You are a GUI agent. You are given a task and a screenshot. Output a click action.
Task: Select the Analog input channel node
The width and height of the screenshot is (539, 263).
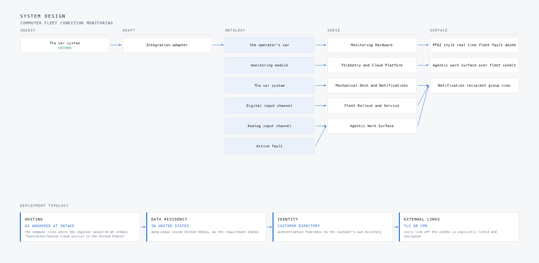269,126
